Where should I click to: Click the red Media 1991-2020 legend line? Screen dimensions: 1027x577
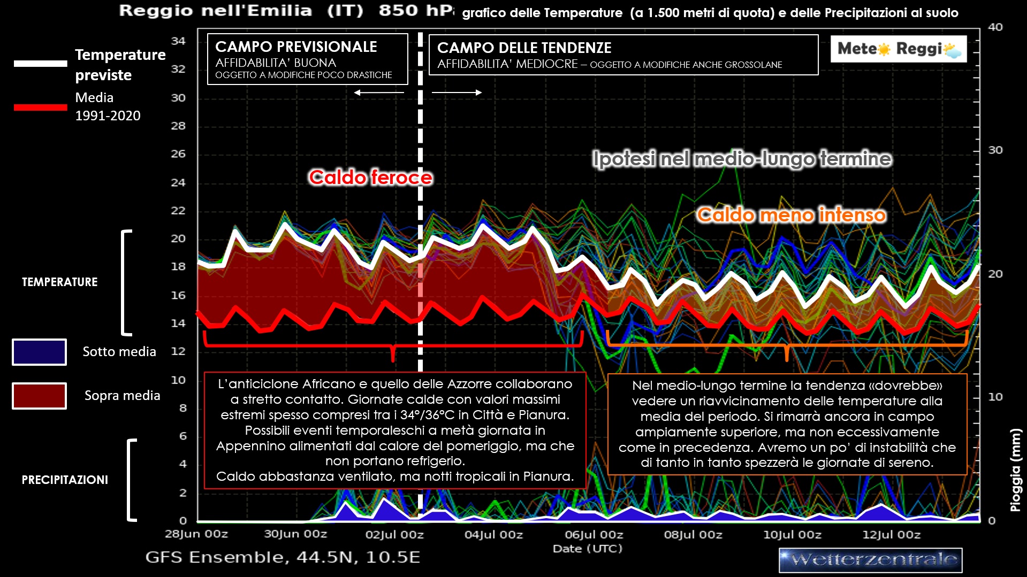tap(41, 107)
